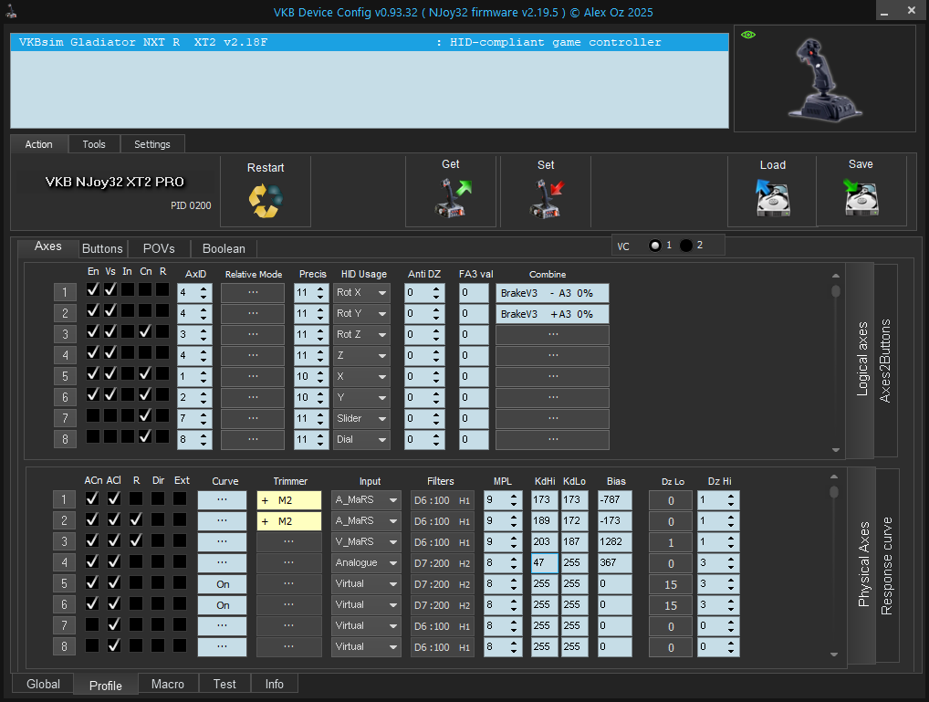929x702 pixels.
Task: Open the V_MaRS Input dropdown
Action: (x=366, y=542)
